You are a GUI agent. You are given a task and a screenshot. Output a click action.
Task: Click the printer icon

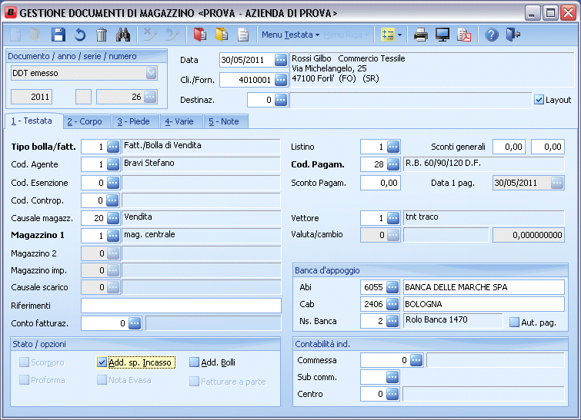click(x=421, y=35)
